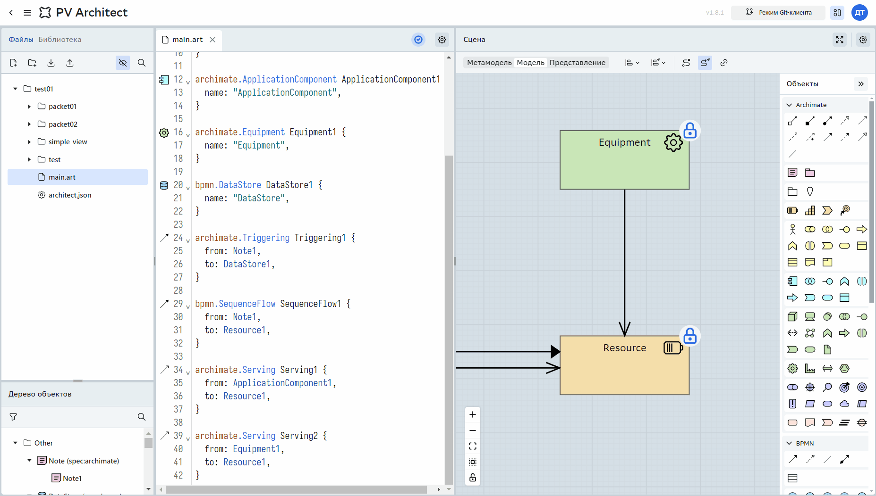Collapse the Objects palette panel
This screenshot has height=496, width=876.
(861, 84)
